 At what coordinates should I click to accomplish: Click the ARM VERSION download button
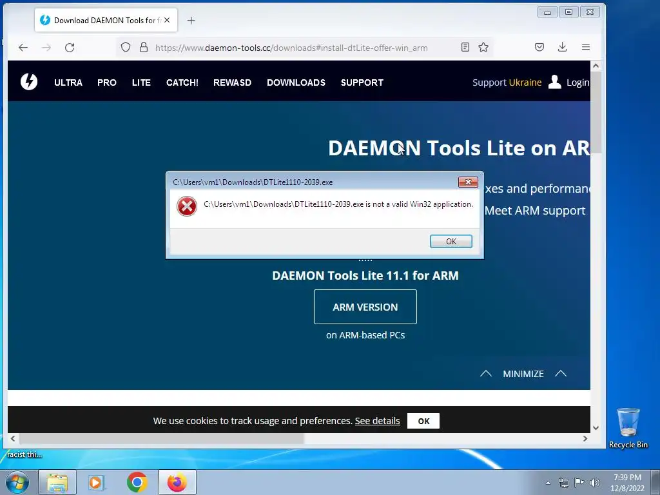point(365,307)
